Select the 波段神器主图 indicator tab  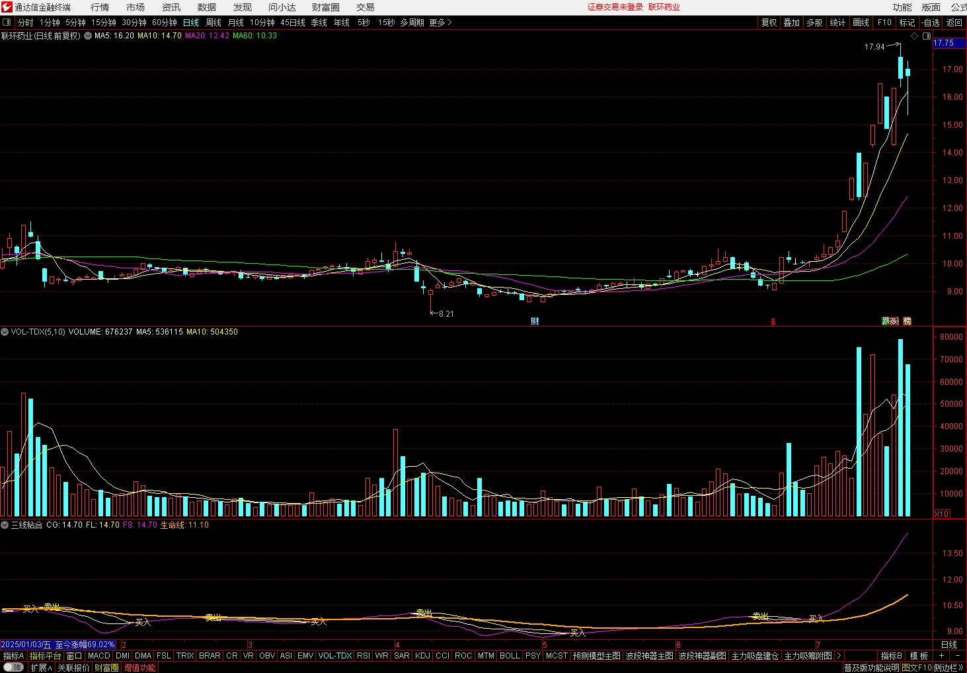(650, 656)
